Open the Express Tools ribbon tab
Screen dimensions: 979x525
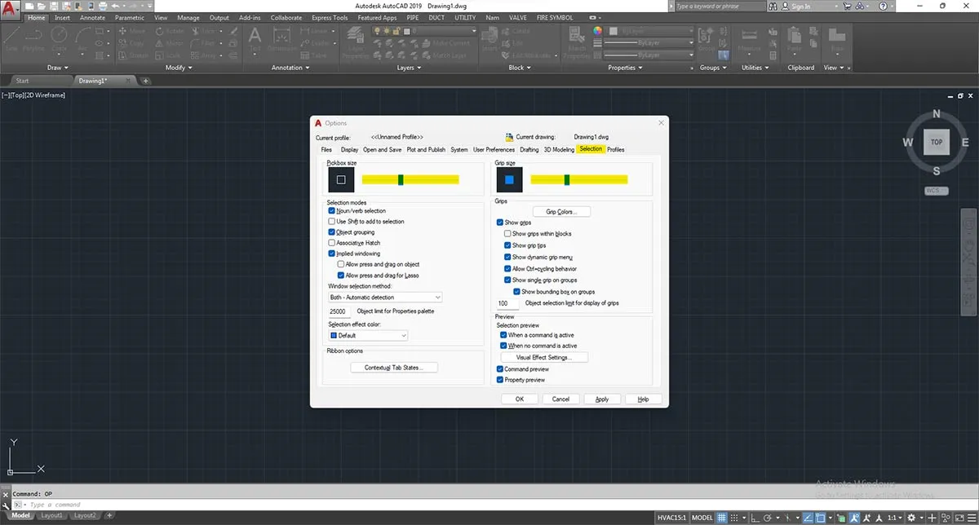[x=329, y=17]
